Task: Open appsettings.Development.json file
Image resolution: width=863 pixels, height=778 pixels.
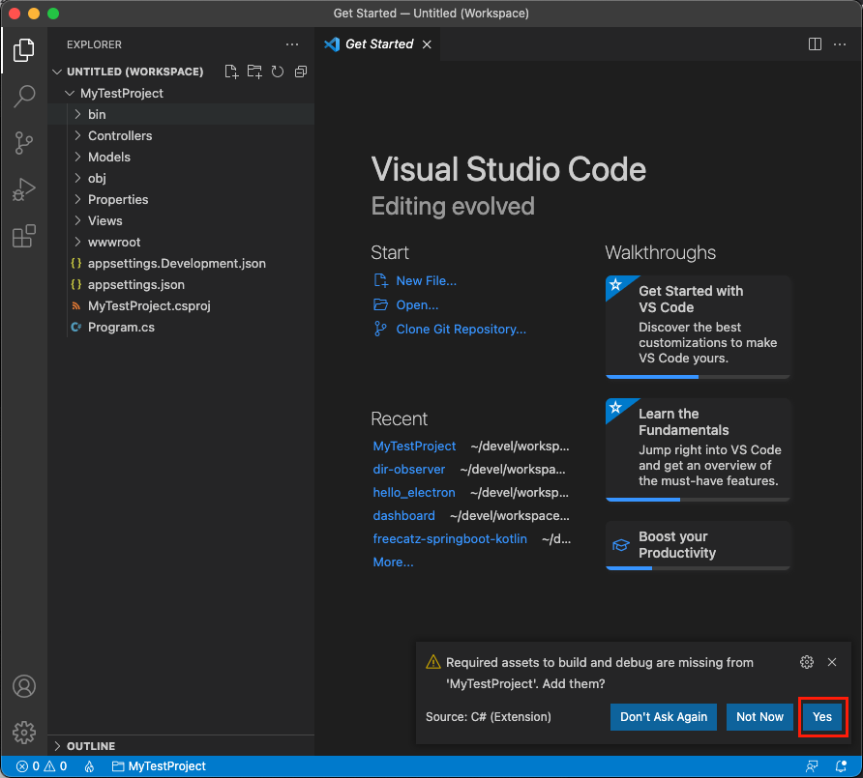Action: click(x=181, y=264)
